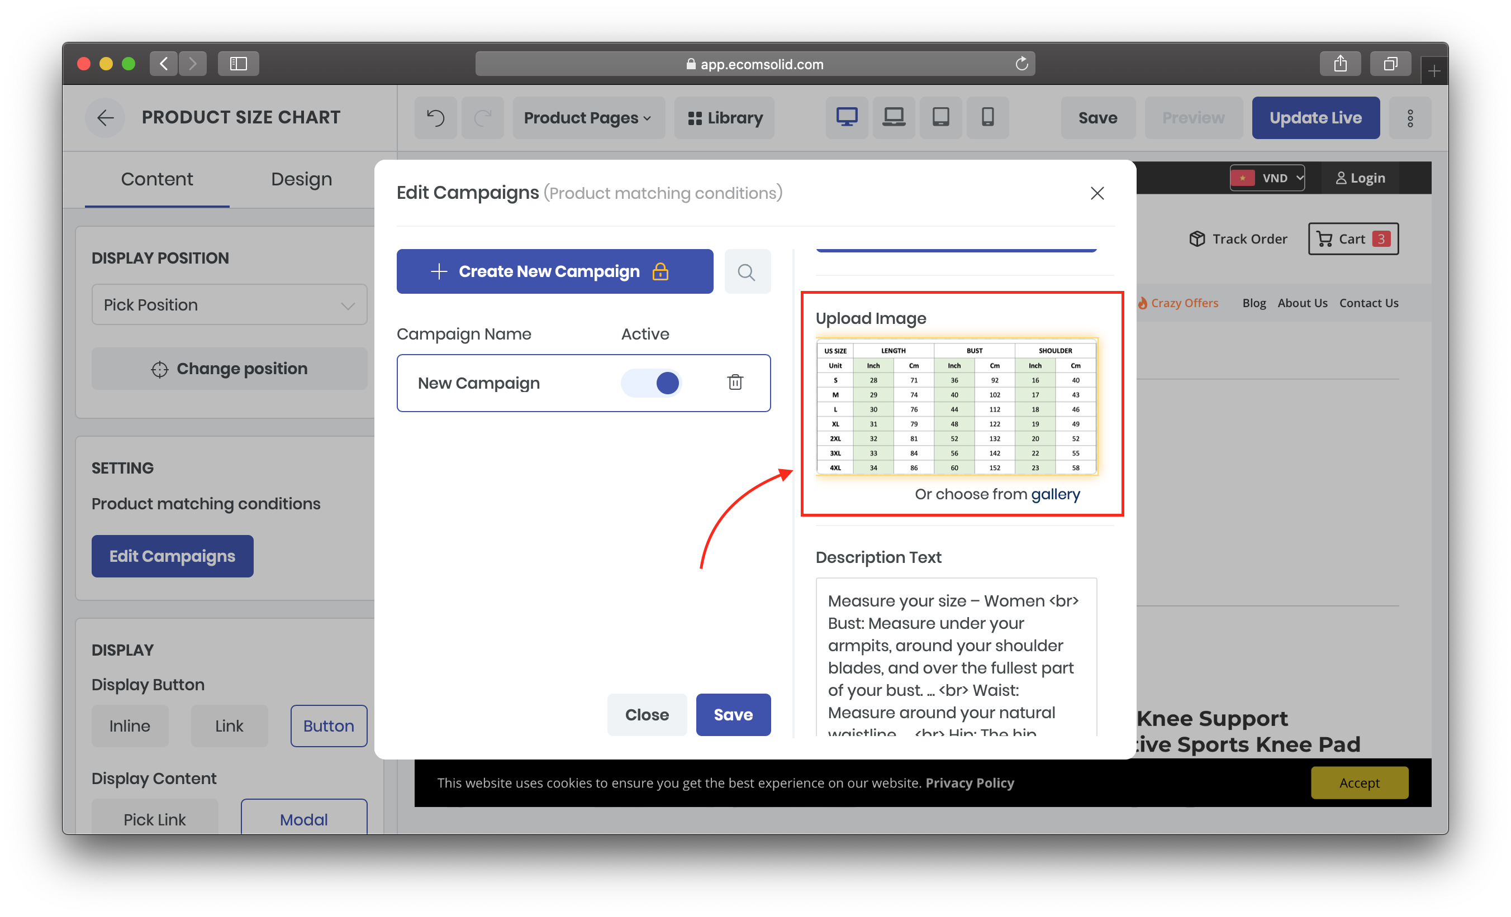
Task: Click the Preview button
Action: click(1194, 117)
